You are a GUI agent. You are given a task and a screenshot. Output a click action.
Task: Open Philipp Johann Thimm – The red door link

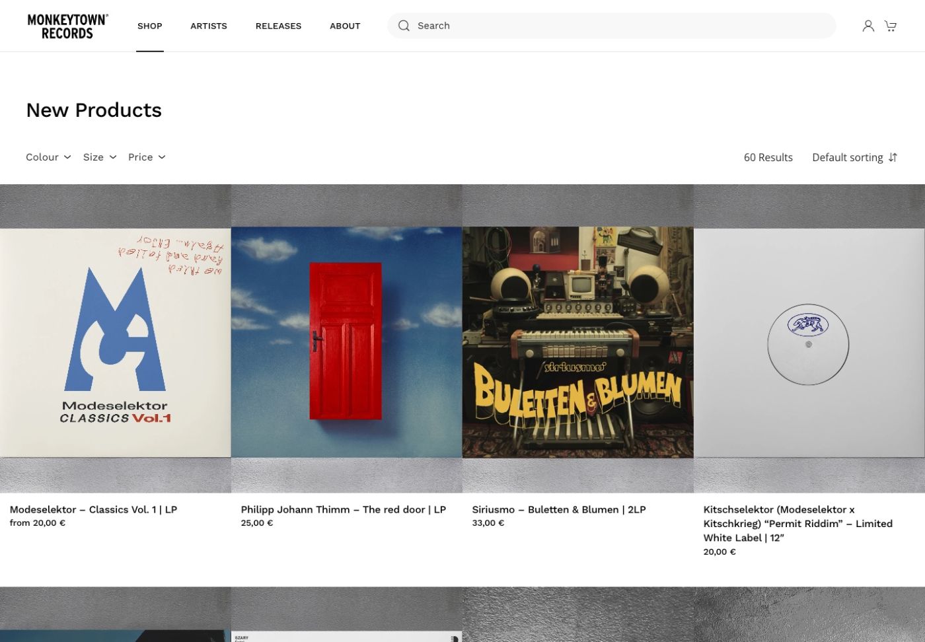pyautogui.click(x=344, y=509)
